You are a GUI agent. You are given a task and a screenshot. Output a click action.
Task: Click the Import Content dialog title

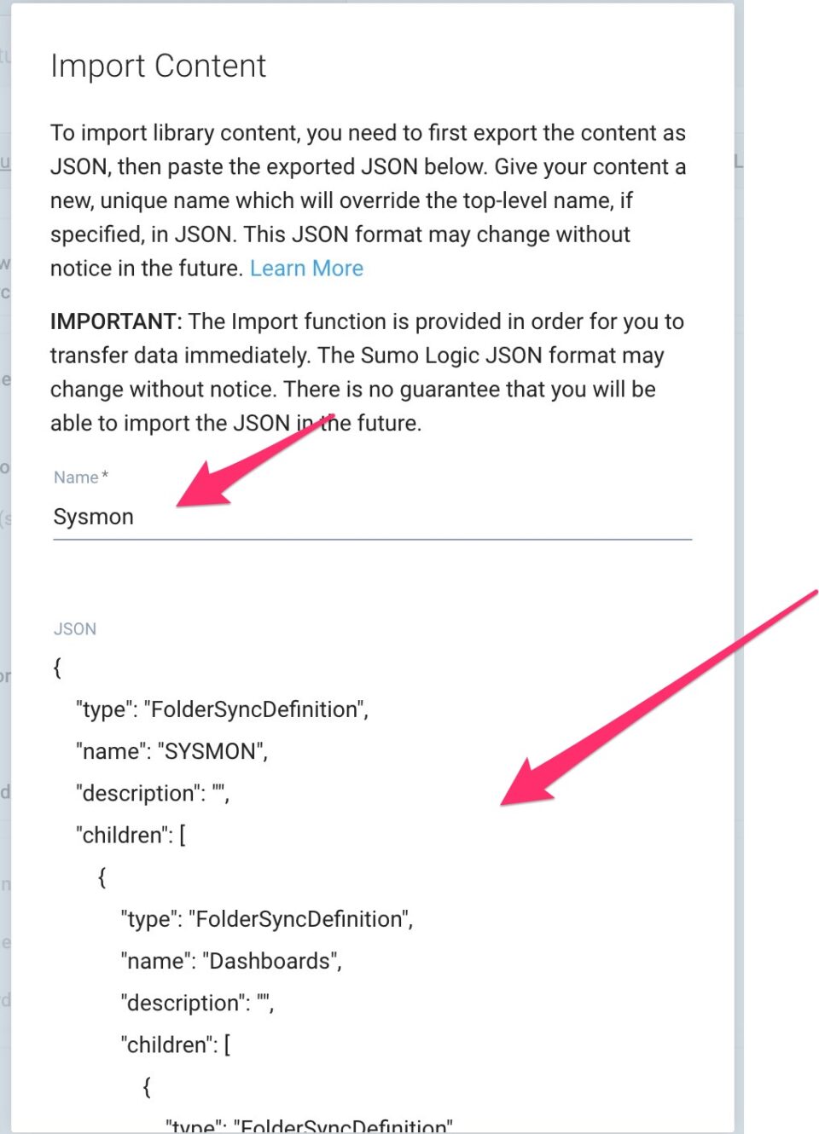(159, 66)
